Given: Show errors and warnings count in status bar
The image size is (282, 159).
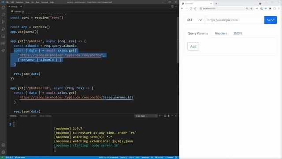Looking at the screenshot, I should pos(9,158).
